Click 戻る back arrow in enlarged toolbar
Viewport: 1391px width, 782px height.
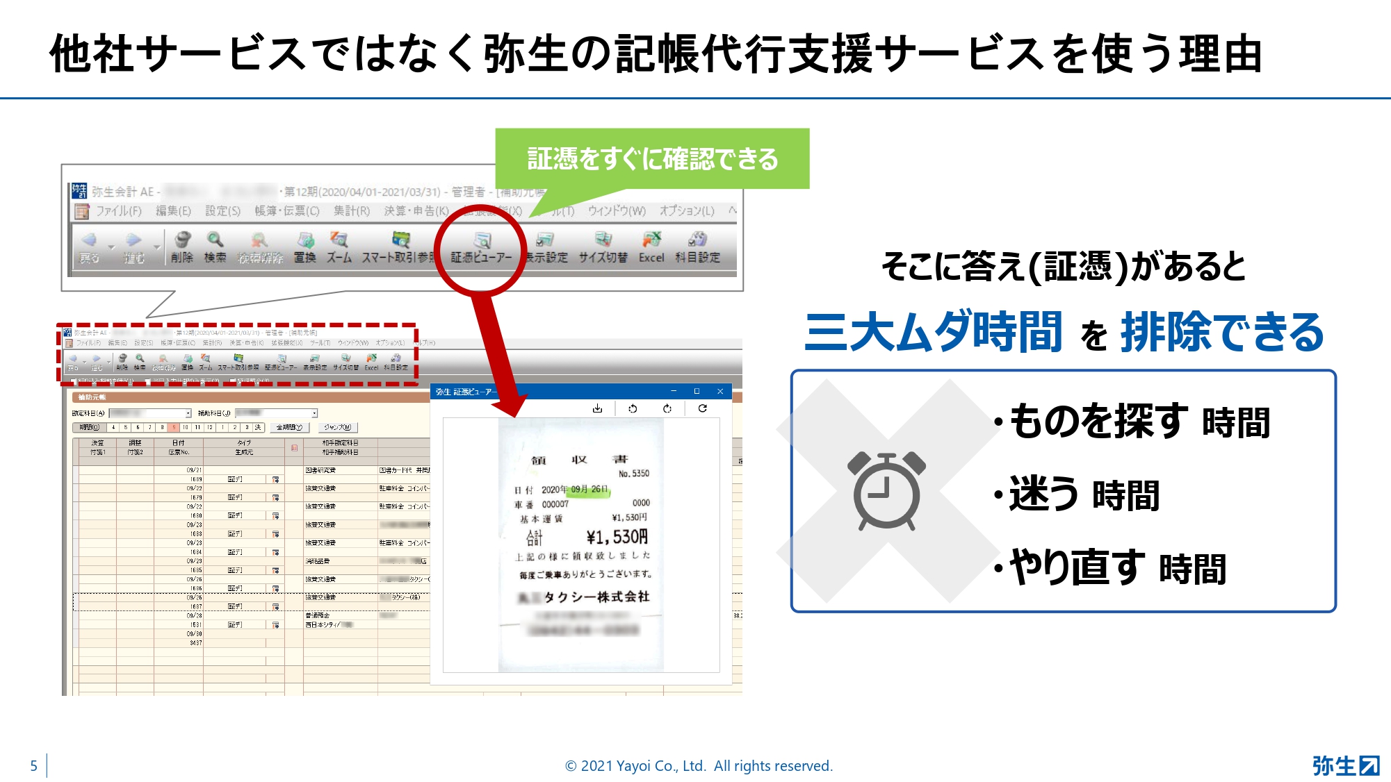click(x=89, y=240)
